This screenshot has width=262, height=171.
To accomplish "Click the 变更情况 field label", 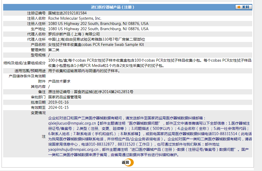I will (38, 113).
